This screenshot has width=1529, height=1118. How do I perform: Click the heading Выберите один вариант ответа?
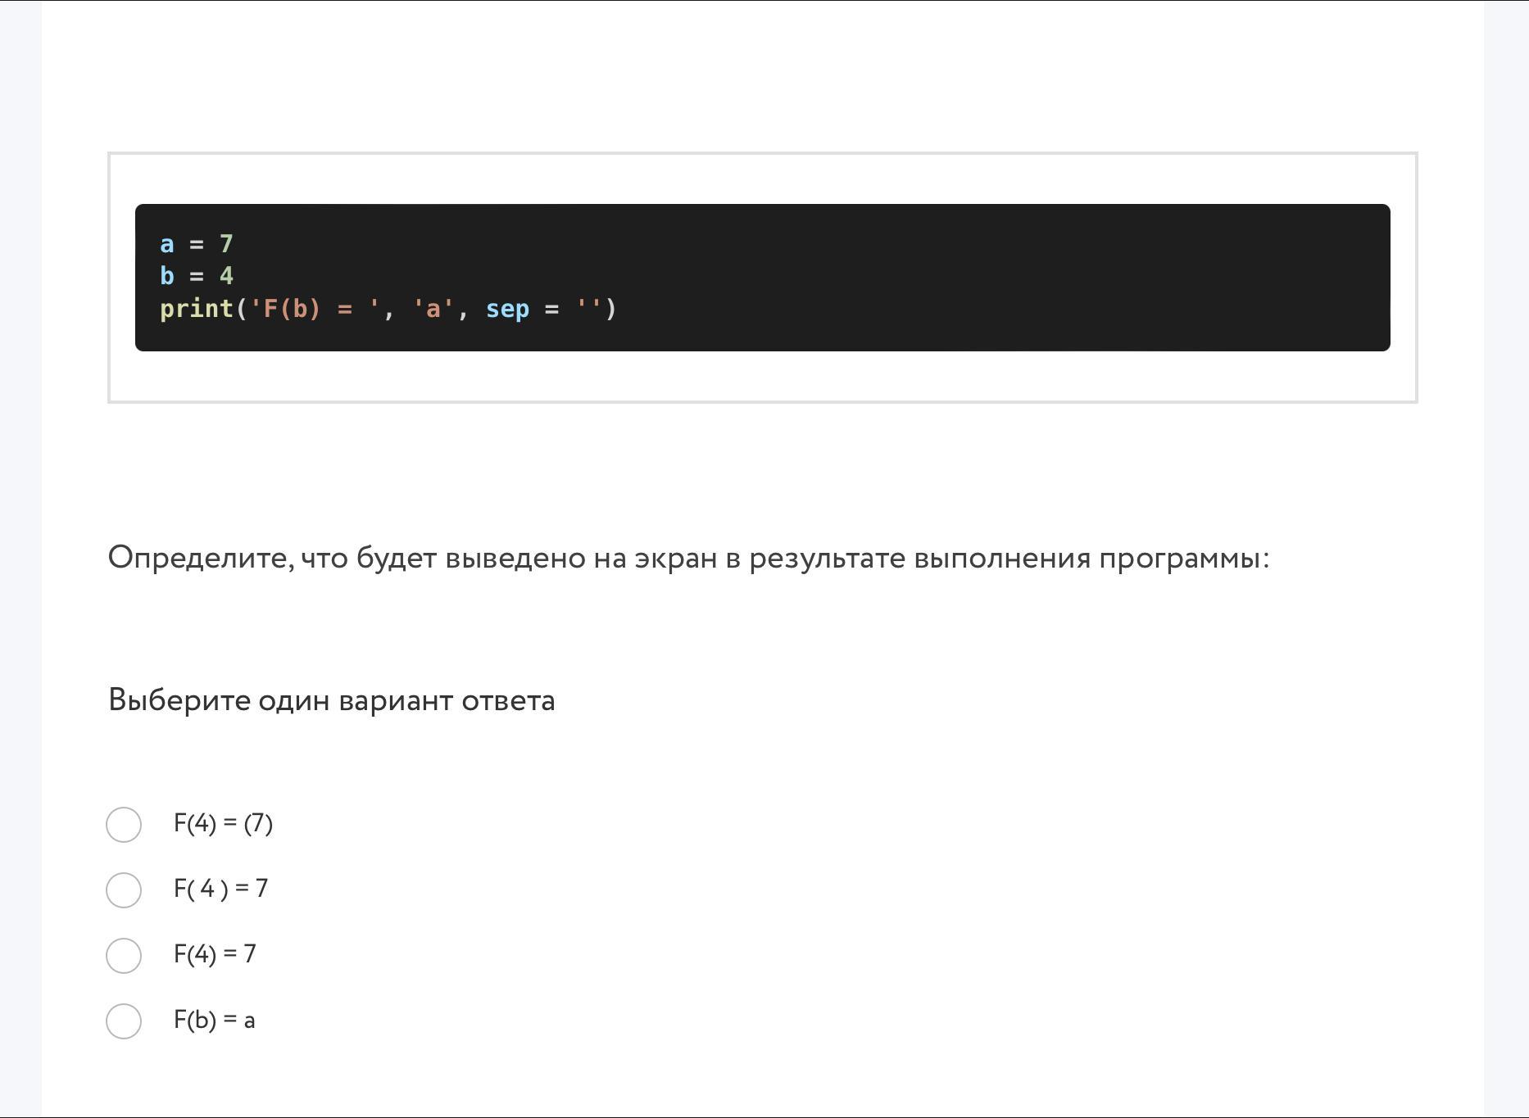pyautogui.click(x=331, y=700)
